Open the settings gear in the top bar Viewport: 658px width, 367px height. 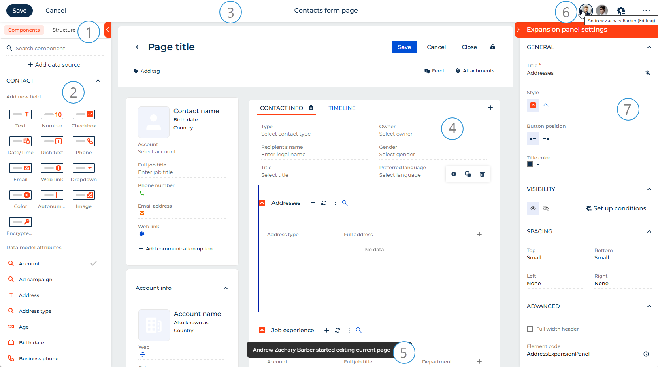621,10
